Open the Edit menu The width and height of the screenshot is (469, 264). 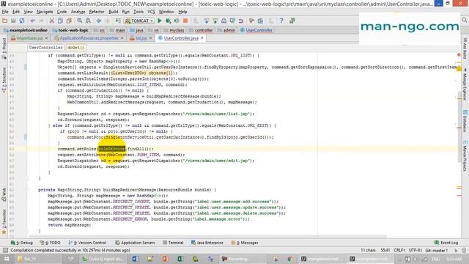pyautogui.click(x=16, y=12)
